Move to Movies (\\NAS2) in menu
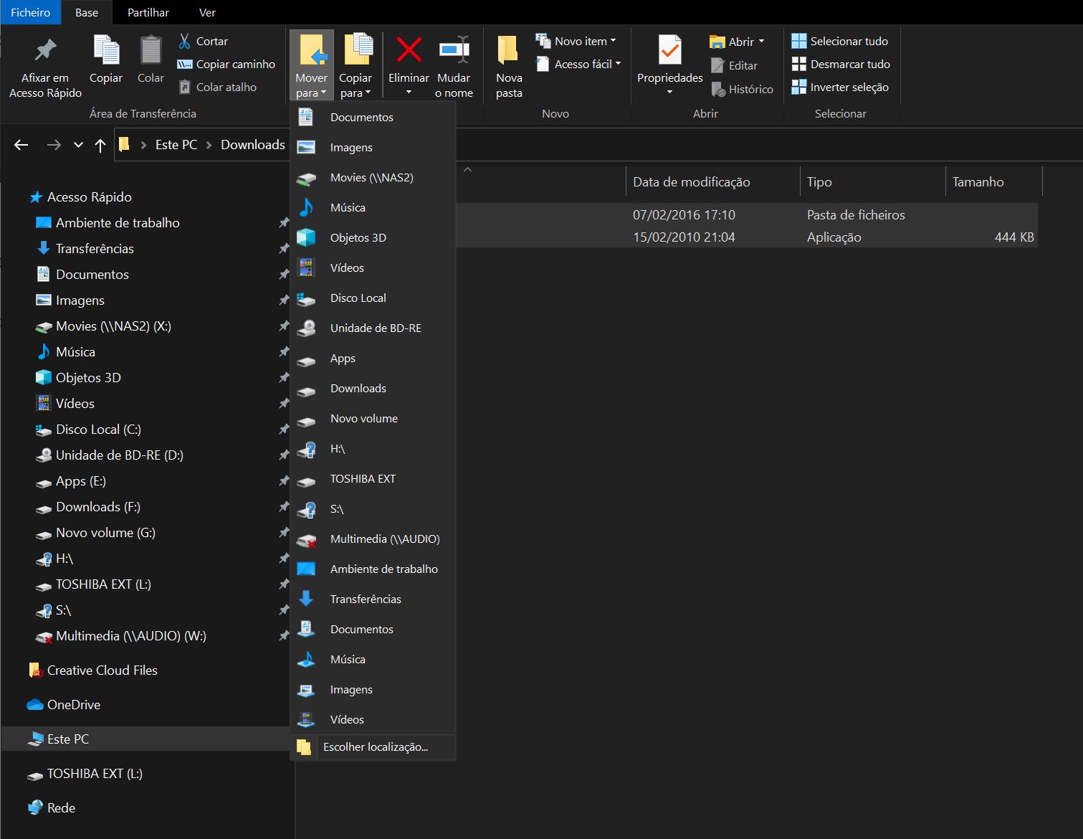The image size is (1083, 839). (373, 177)
